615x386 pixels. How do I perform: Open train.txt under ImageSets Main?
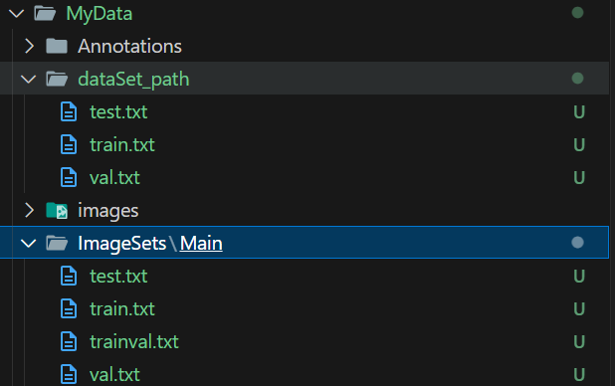pos(122,309)
